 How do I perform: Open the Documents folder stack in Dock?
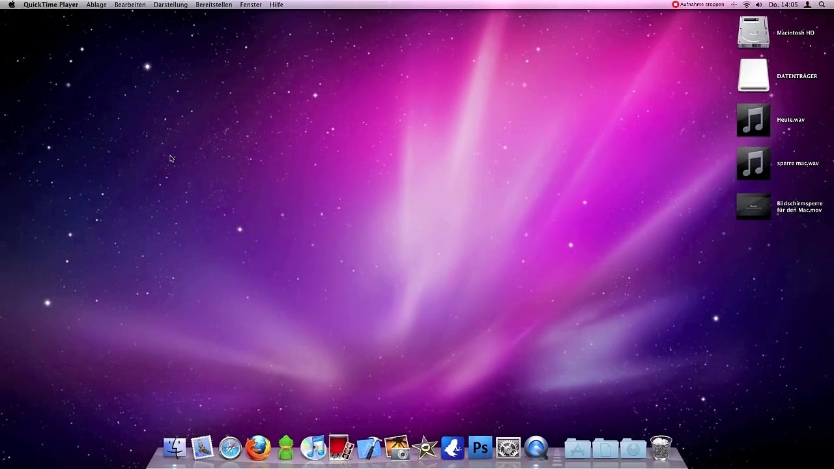click(605, 448)
